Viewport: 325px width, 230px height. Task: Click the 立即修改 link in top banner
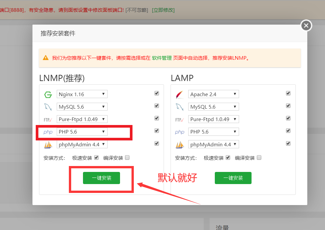(x=163, y=10)
